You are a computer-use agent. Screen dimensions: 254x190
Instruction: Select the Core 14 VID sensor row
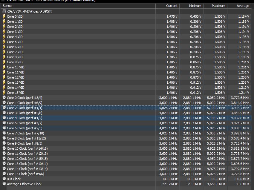pyautogui.click(x=126, y=88)
